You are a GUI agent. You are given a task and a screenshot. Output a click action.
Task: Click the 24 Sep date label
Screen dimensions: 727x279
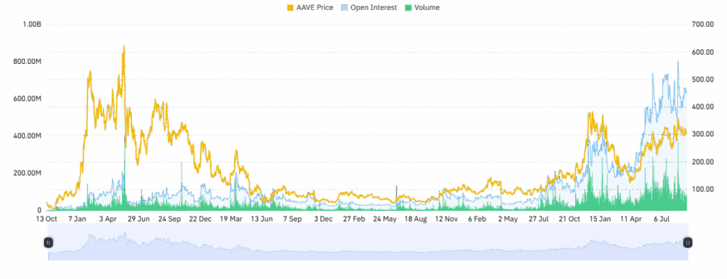169,219
